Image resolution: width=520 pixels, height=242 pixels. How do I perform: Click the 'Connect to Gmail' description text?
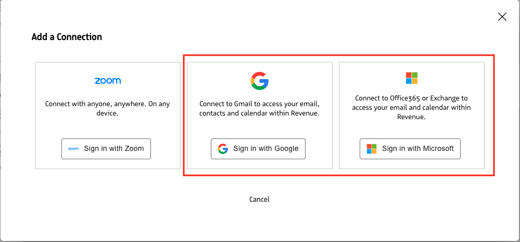[x=259, y=109]
